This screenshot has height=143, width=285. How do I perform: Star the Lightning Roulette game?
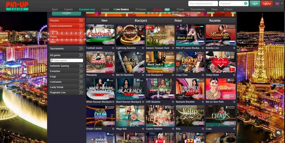tap(143, 48)
